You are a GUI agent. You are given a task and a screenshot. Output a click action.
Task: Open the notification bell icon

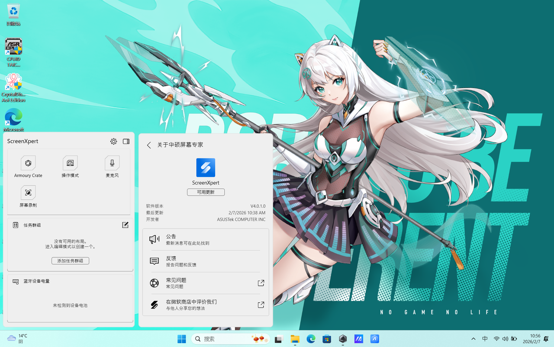coord(547,339)
